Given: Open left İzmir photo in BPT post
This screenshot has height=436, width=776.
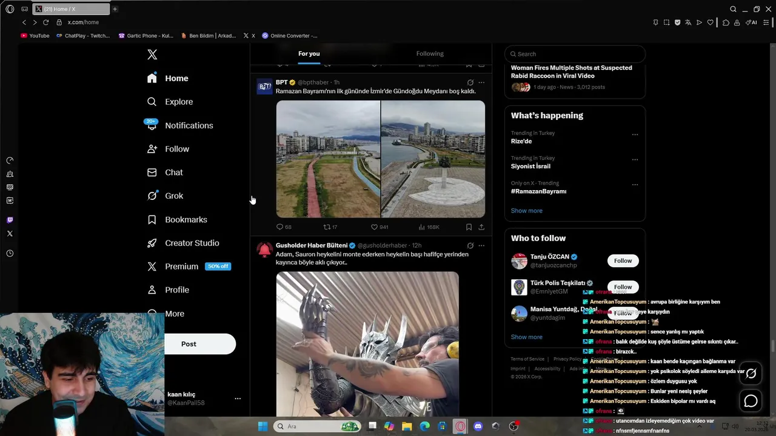Looking at the screenshot, I should [x=328, y=159].
